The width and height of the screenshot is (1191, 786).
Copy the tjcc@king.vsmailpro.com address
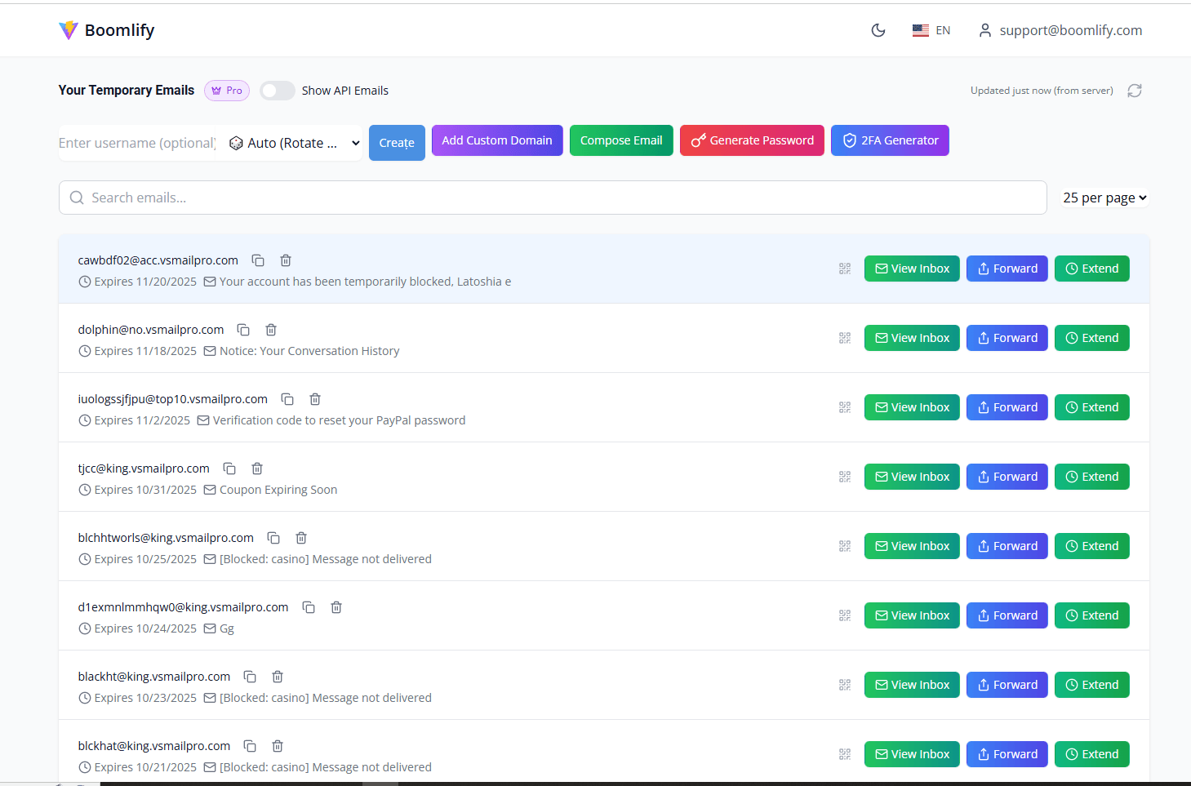229,468
